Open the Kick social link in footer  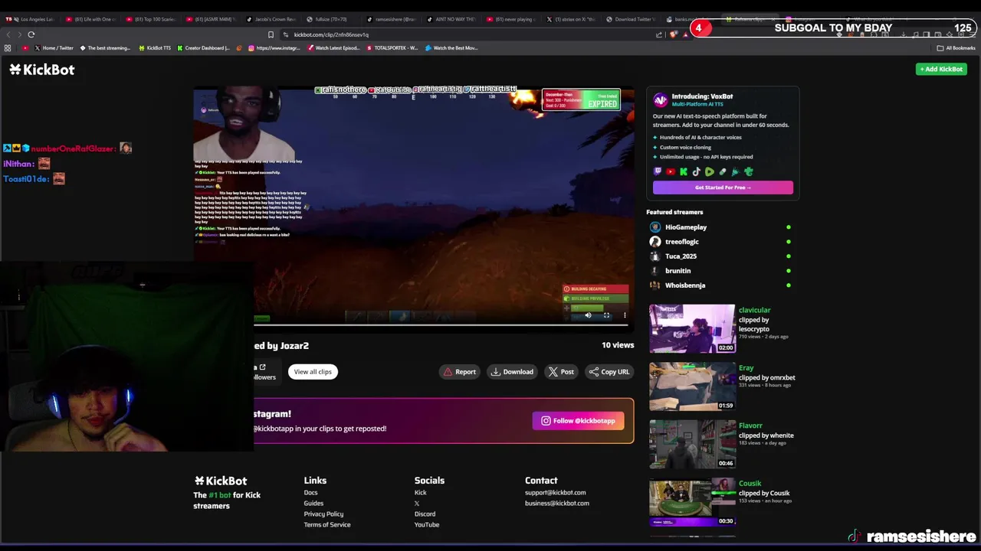pos(420,493)
